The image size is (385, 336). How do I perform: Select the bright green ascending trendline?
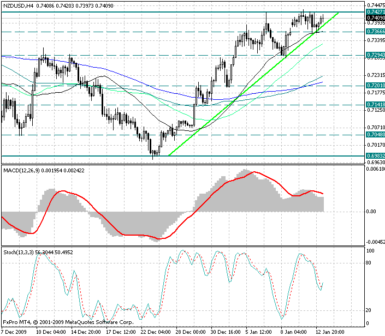(253, 83)
